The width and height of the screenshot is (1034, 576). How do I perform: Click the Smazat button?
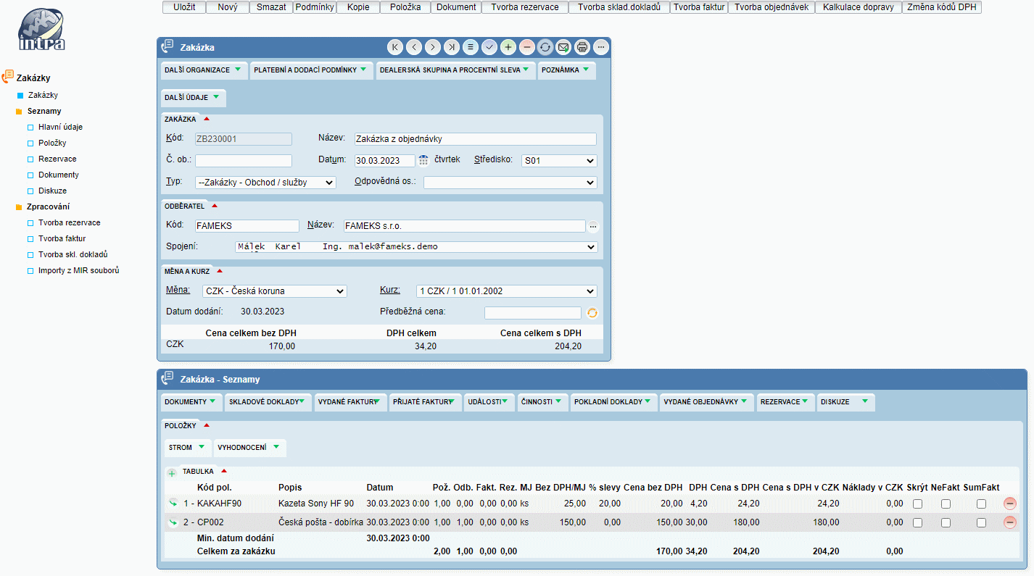pos(271,7)
